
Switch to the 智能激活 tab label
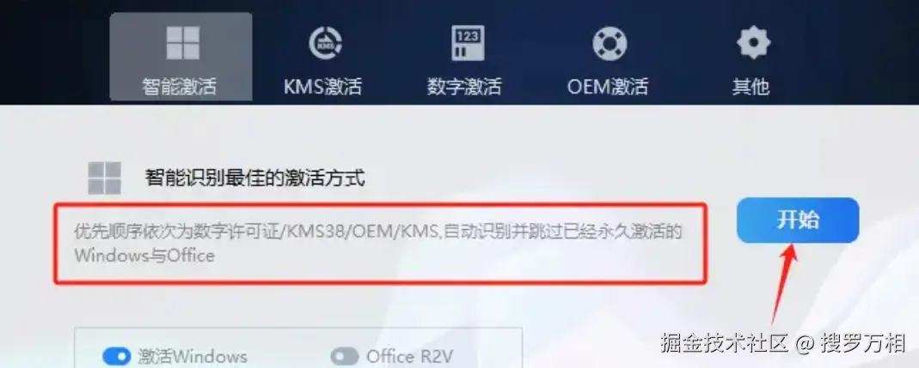tap(180, 87)
